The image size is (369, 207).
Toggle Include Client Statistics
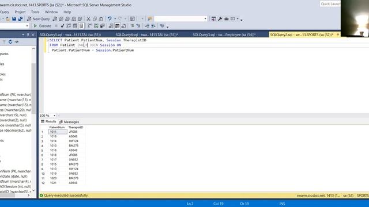point(103,26)
